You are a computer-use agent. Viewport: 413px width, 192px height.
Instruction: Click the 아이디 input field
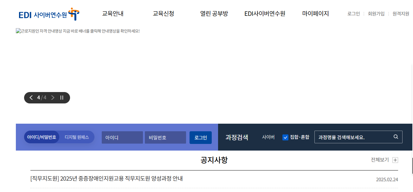coord(122,137)
